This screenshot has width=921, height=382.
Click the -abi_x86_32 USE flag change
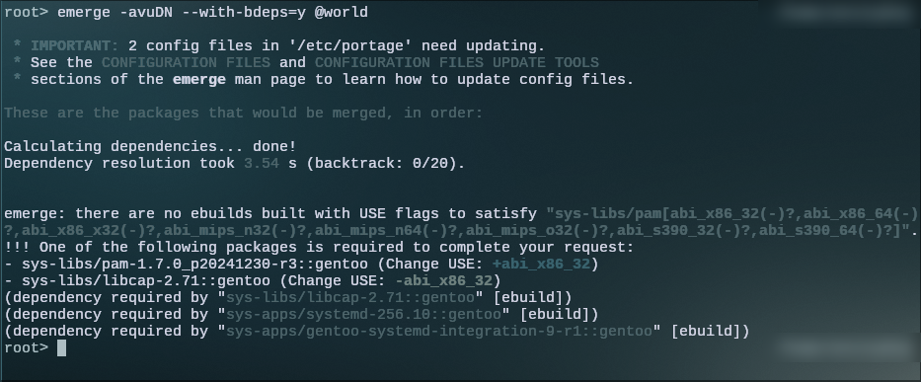pyautogui.click(x=447, y=281)
